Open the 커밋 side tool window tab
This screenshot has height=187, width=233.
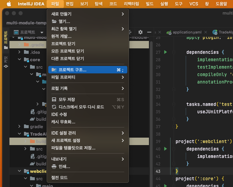tap(6, 62)
